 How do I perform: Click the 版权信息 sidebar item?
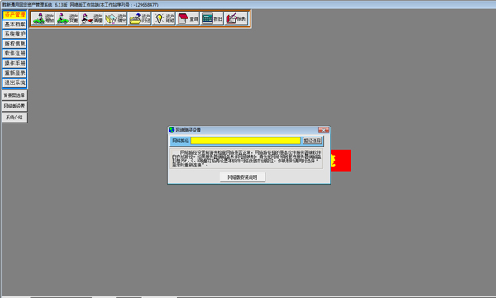(x=15, y=44)
